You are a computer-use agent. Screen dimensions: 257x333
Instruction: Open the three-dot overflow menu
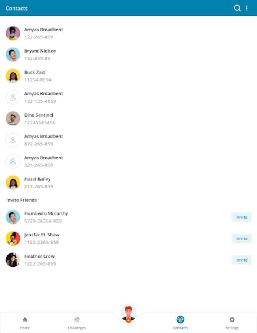(247, 8)
